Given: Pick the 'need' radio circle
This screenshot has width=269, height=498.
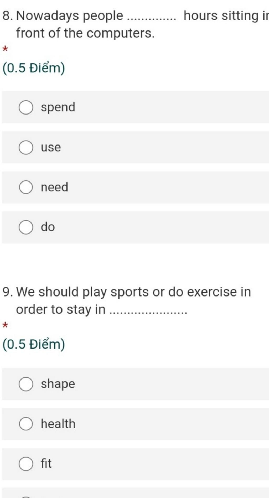Looking at the screenshot, I should pyautogui.click(x=26, y=187).
